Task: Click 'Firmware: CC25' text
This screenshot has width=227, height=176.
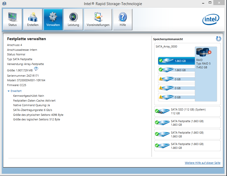Action: click(x=17, y=85)
